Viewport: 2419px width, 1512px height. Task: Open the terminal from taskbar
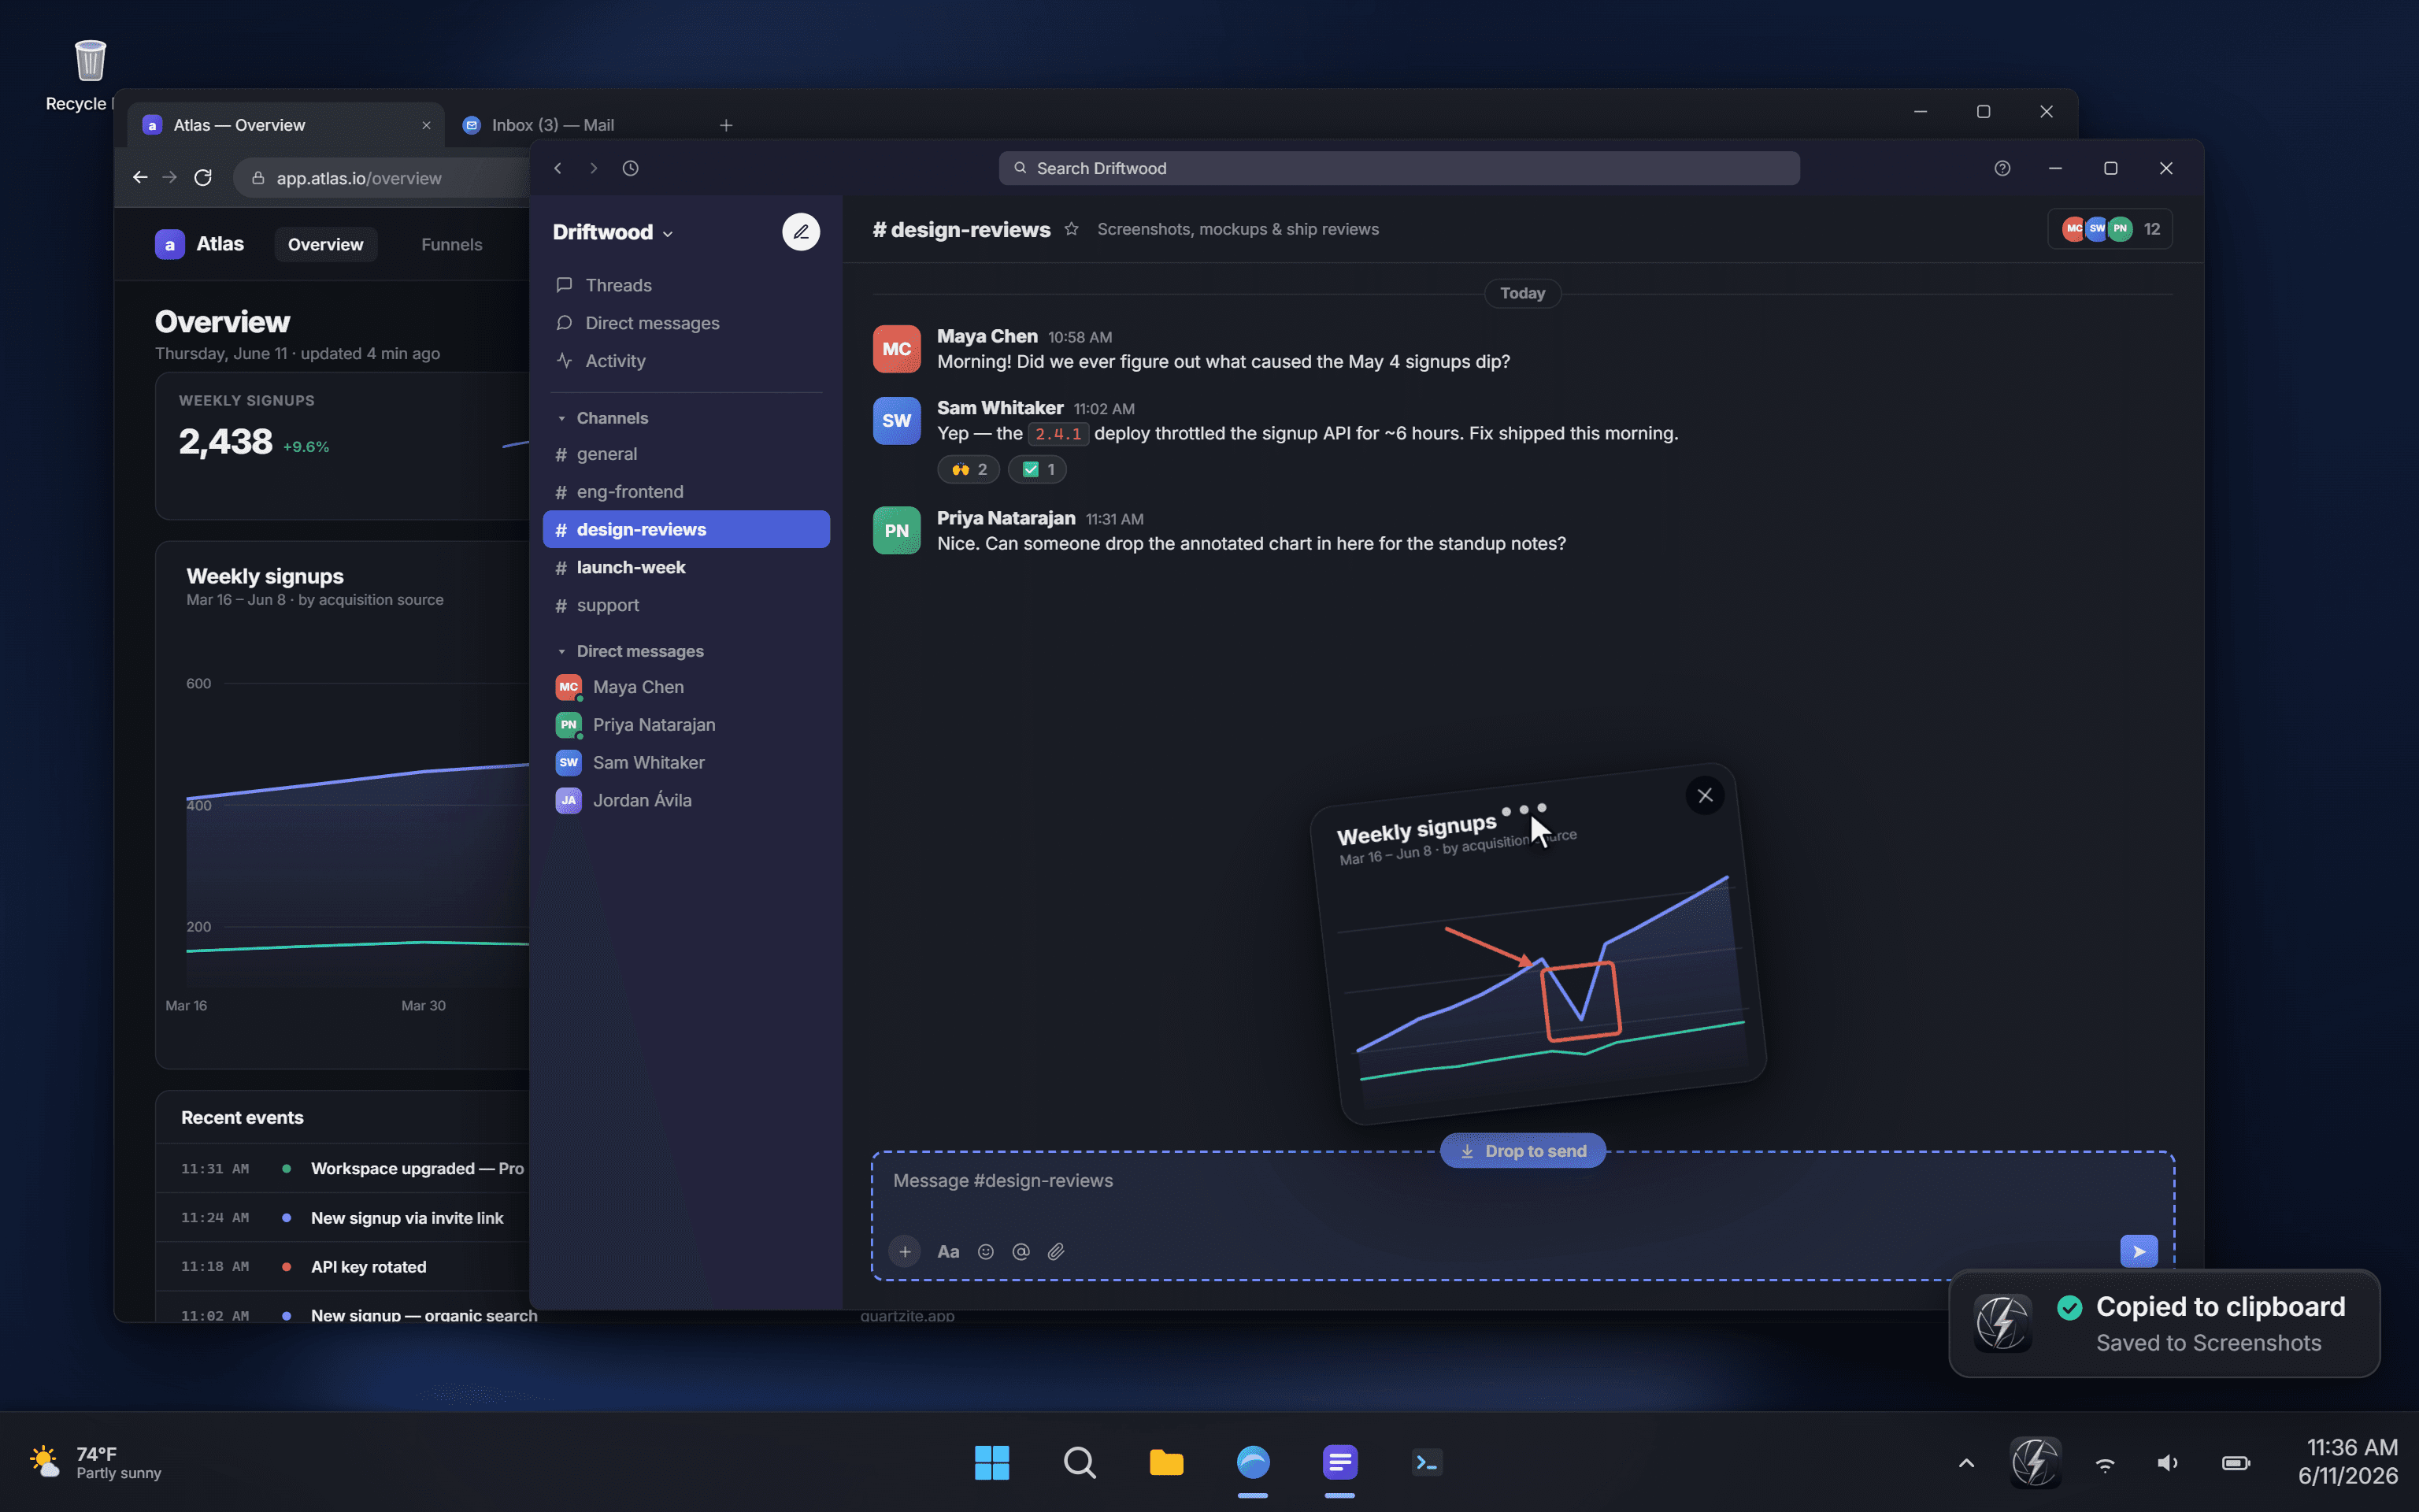point(1426,1462)
